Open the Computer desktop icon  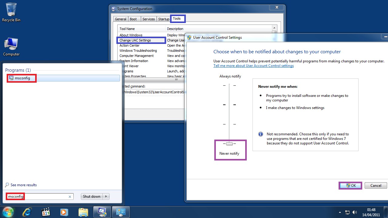11,47
